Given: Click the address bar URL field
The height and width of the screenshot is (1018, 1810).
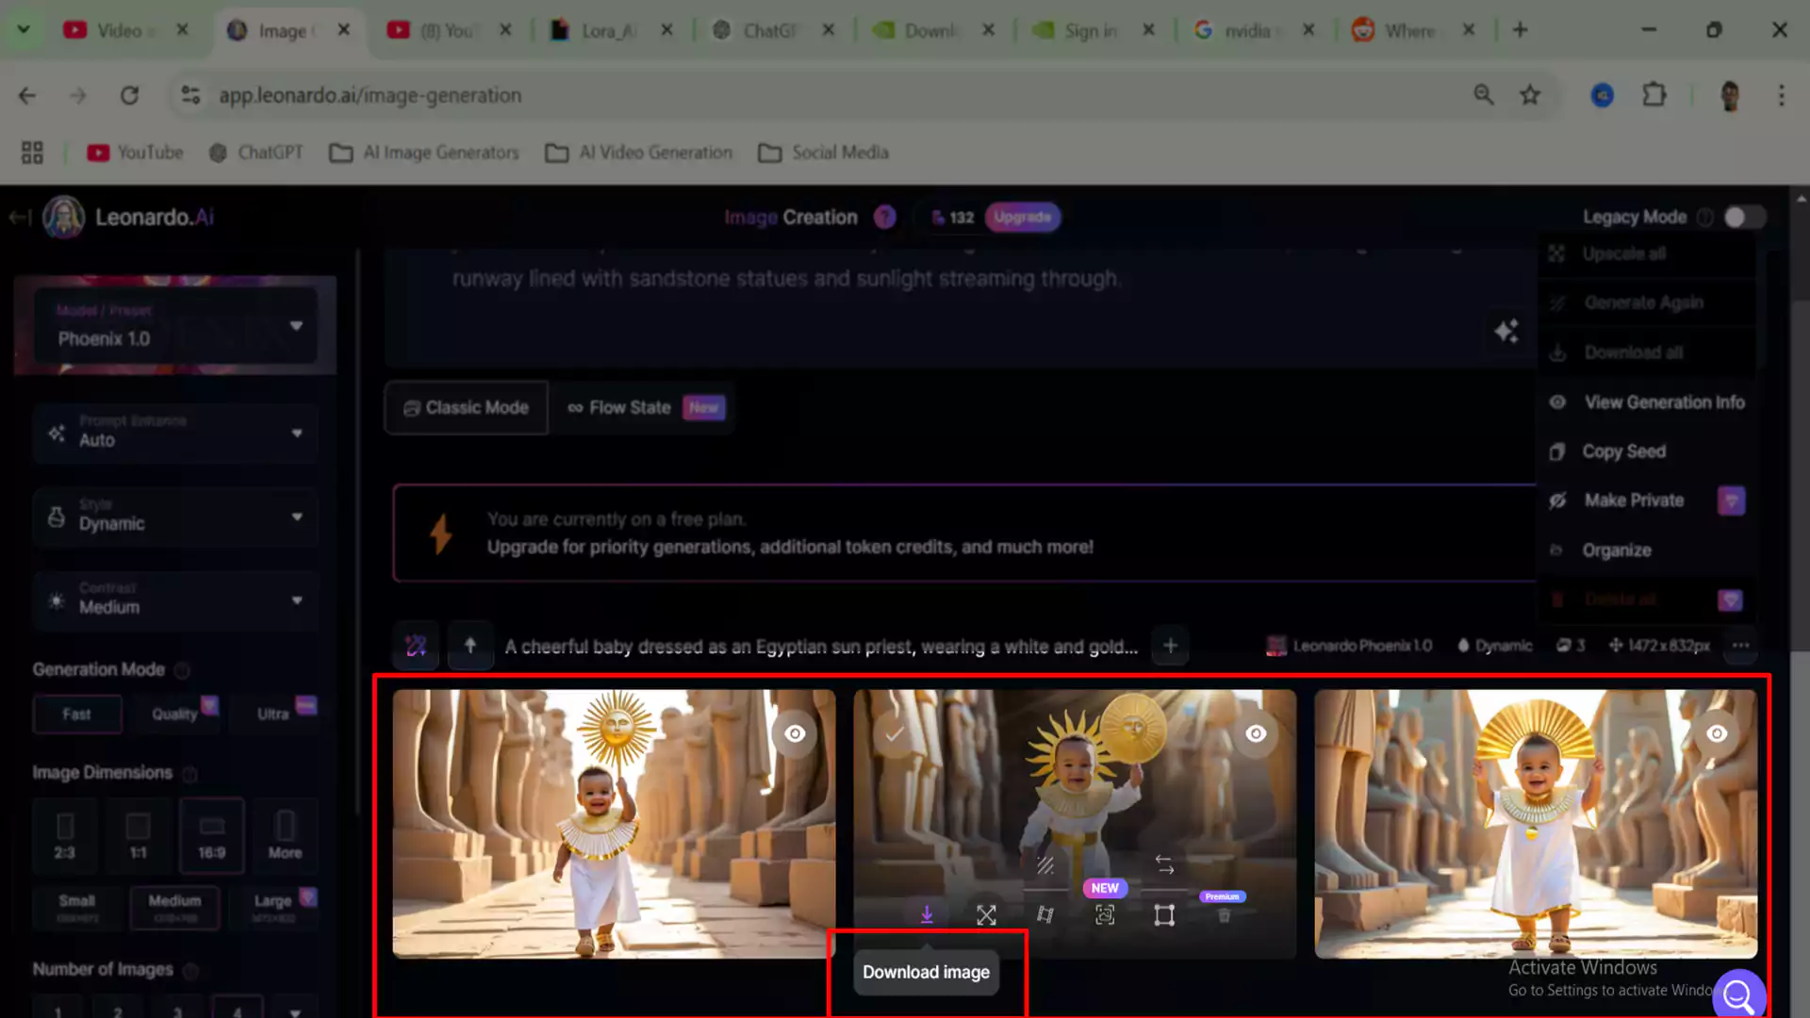Looking at the screenshot, I should click(x=830, y=95).
